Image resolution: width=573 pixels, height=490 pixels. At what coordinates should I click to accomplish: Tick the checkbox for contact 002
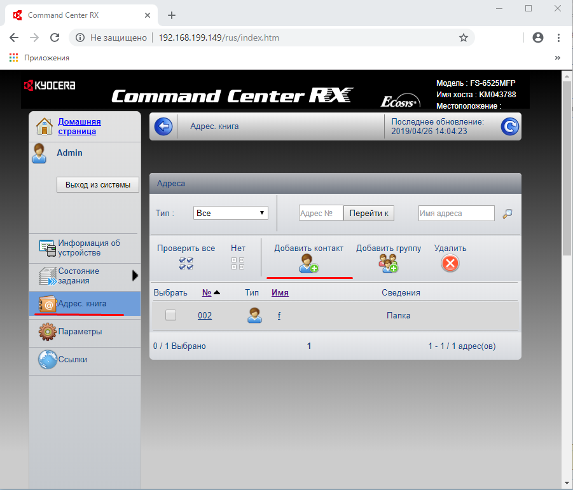pyautogui.click(x=170, y=315)
